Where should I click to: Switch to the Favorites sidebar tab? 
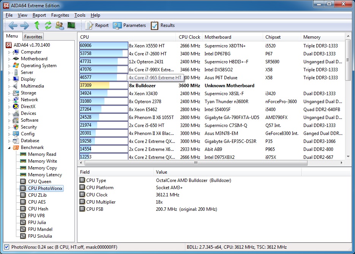point(33,37)
